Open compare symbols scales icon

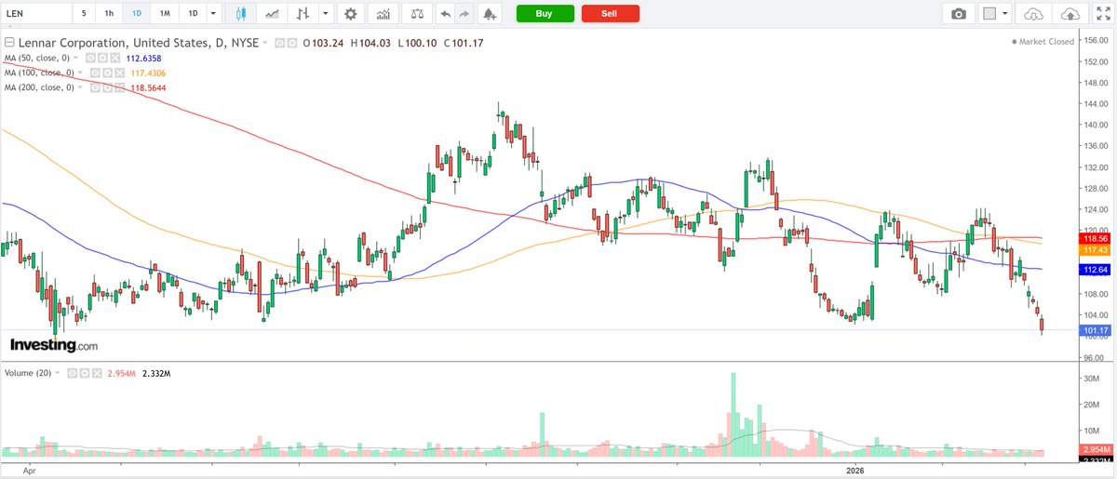[x=416, y=14]
